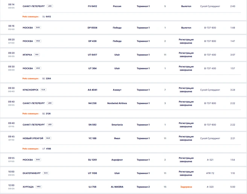Click the SVO badge next to the DP 6504 Moscow flight
Screen dimensions: 247x194
click(38, 27)
